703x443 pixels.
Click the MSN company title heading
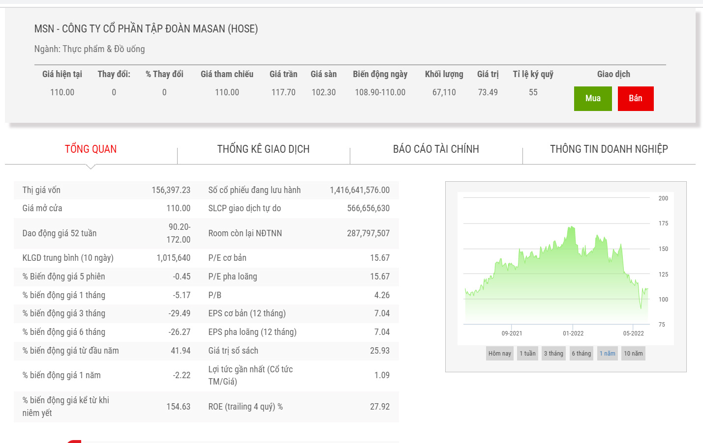pos(146,29)
